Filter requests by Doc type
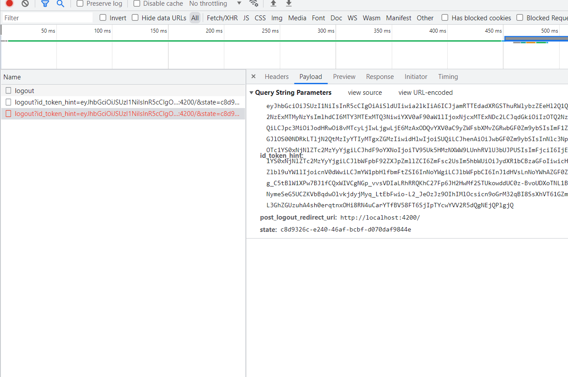The width and height of the screenshot is (568, 377). tap(336, 18)
